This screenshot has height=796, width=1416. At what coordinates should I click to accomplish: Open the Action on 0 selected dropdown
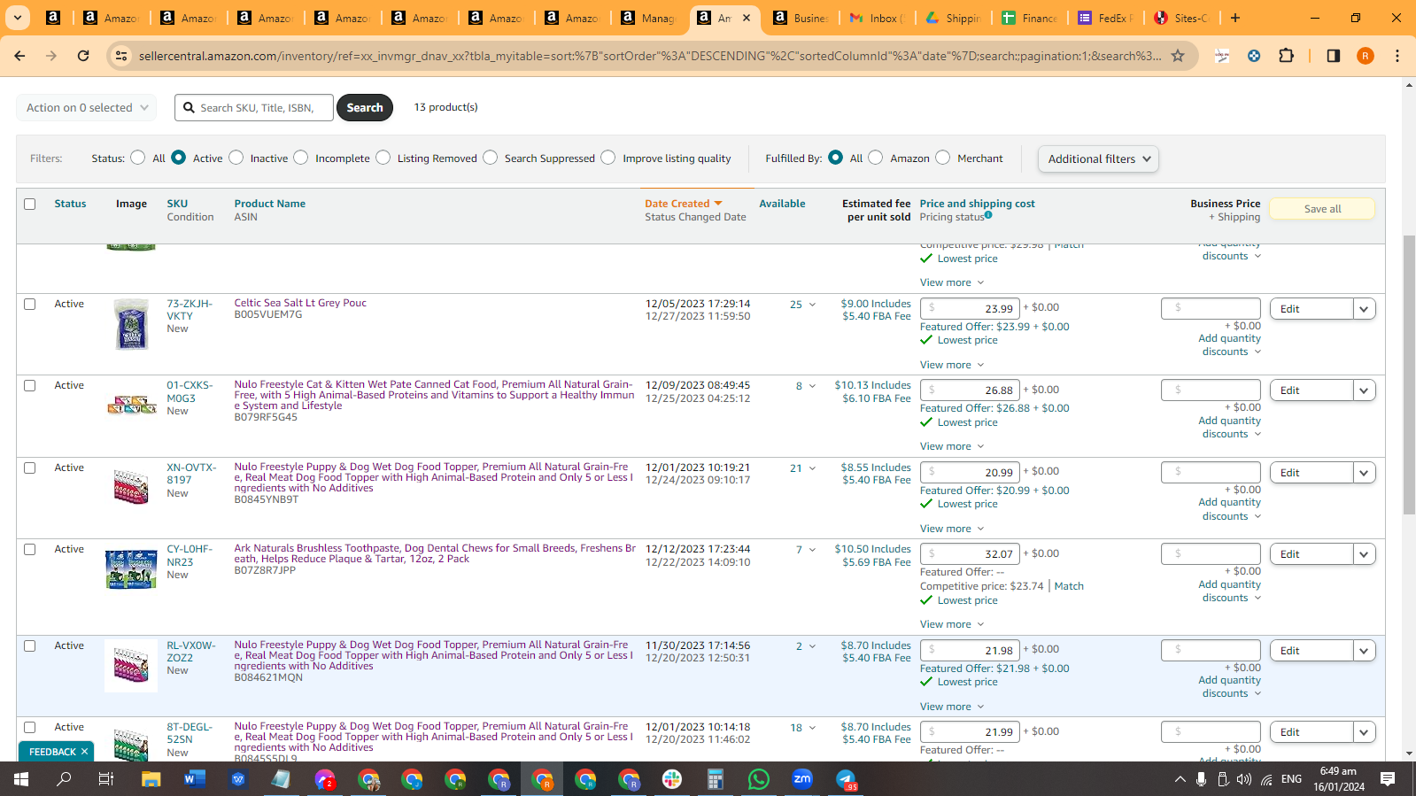(x=87, y=108)
